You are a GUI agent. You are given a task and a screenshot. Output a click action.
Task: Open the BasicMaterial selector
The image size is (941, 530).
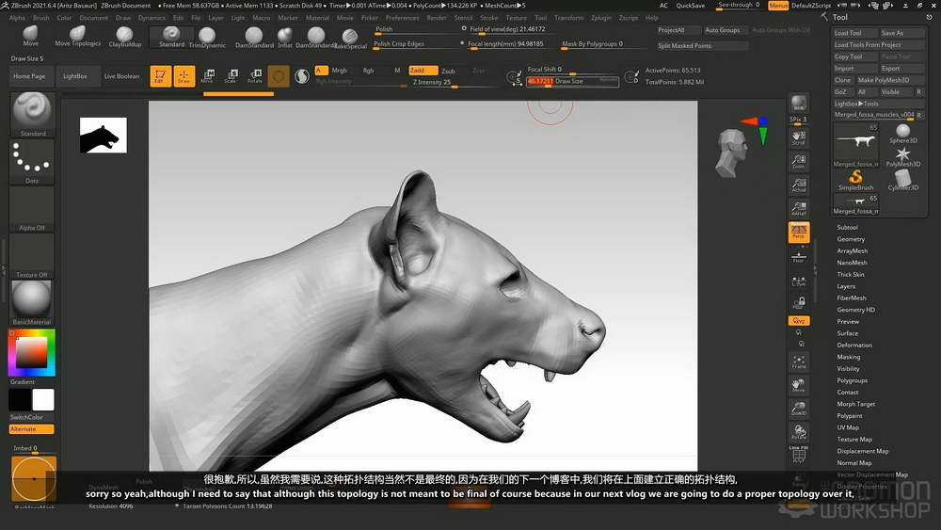[x=32, y=302]
